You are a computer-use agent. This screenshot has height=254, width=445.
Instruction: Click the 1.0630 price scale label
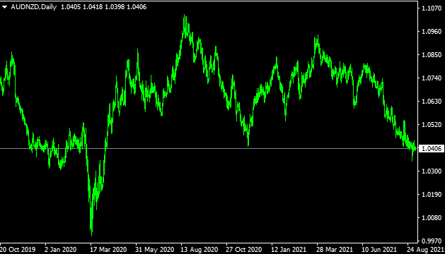coord(432,101)
